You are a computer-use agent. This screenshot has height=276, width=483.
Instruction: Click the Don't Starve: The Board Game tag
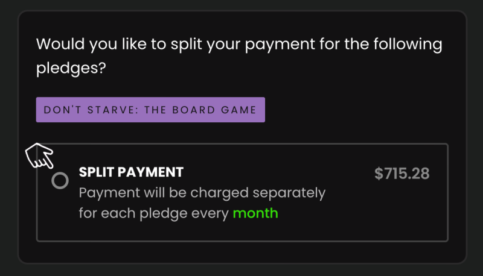(x=150, y=110)
